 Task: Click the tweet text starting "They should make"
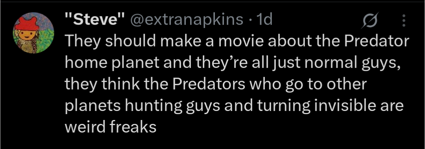click(x=237, y=84)
